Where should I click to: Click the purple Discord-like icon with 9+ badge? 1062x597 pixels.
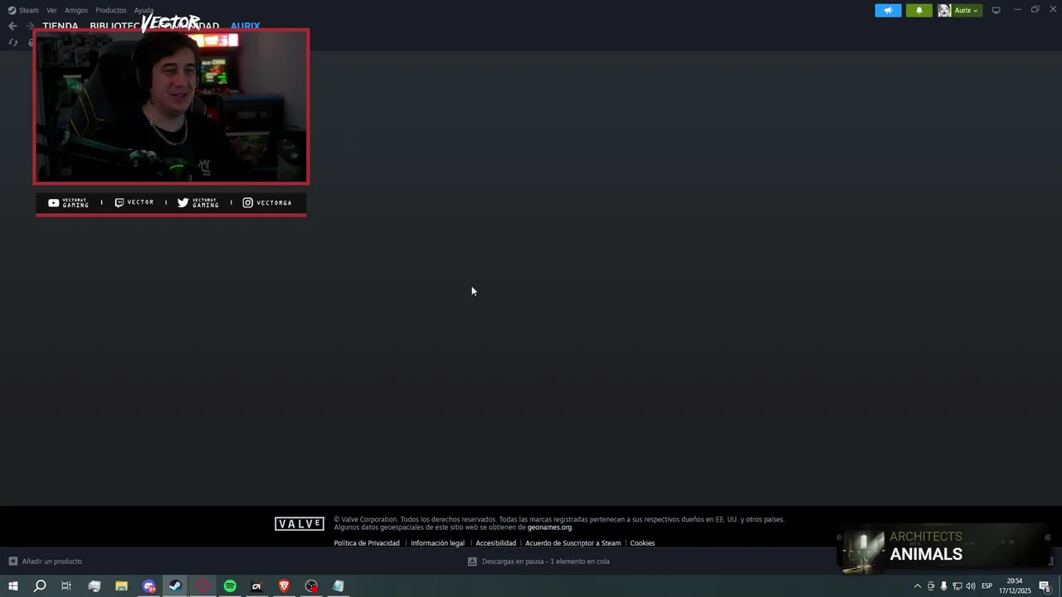149,586
